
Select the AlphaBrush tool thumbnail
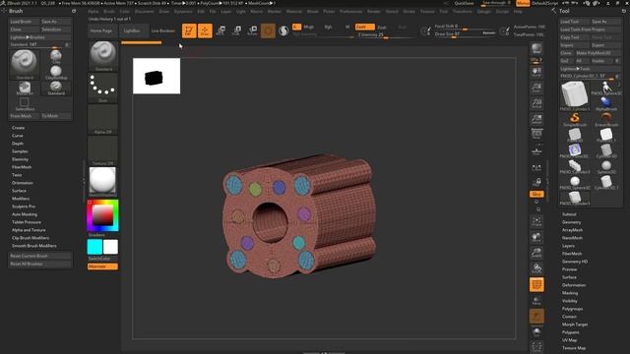(606, 103)
